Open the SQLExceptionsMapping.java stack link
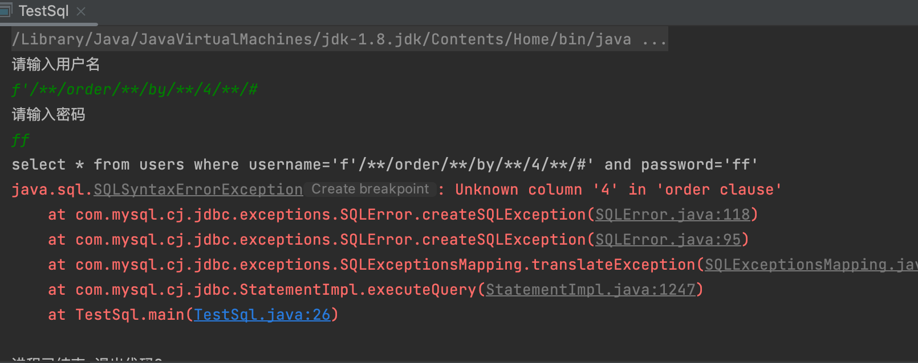The width and height of the screenshot is (918, 363). [x=810, y=265]
